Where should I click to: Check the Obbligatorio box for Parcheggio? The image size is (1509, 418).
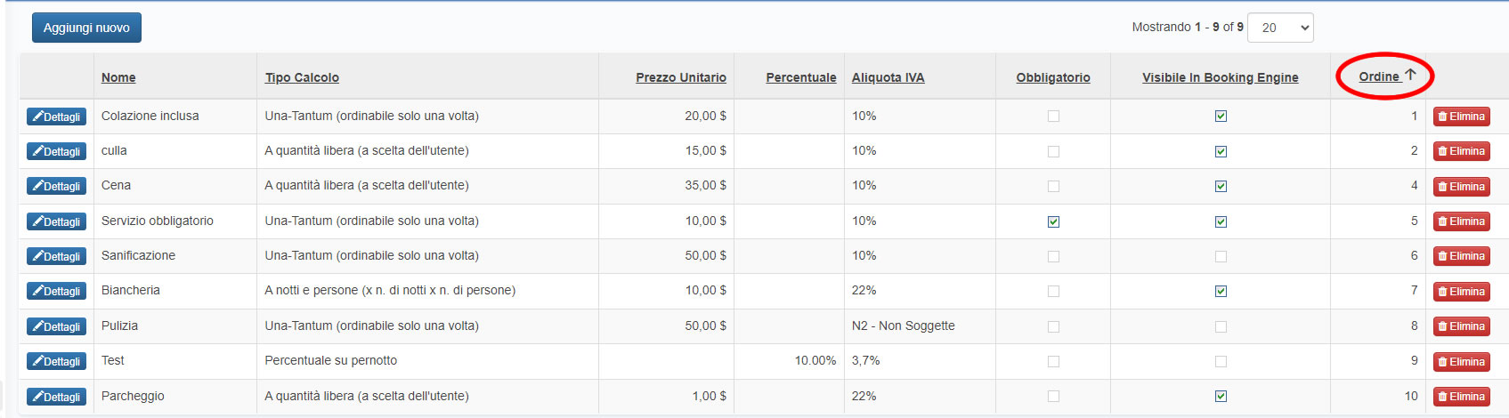(x=1053, y=397)
